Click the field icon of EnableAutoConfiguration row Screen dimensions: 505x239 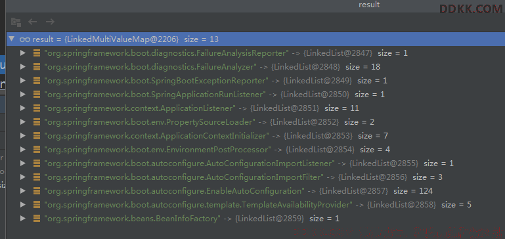(37, 190)
